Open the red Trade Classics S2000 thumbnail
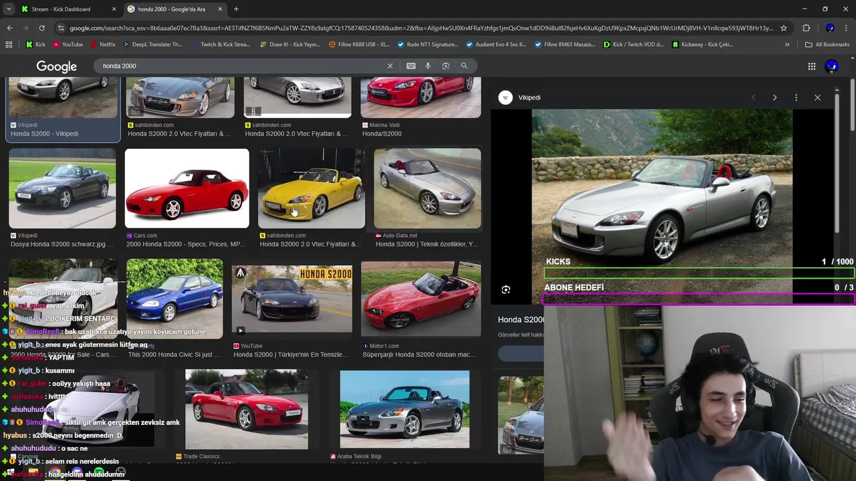Screen dimensions: 856x481 click(x=247, y=409)
